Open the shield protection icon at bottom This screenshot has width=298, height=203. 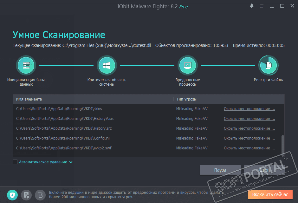point(12,195)
